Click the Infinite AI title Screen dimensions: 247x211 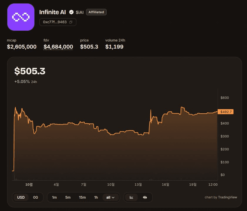click(53, 12)
